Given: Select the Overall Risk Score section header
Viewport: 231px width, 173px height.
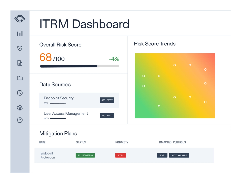Looking at the screenshot, I should (60, 45).
